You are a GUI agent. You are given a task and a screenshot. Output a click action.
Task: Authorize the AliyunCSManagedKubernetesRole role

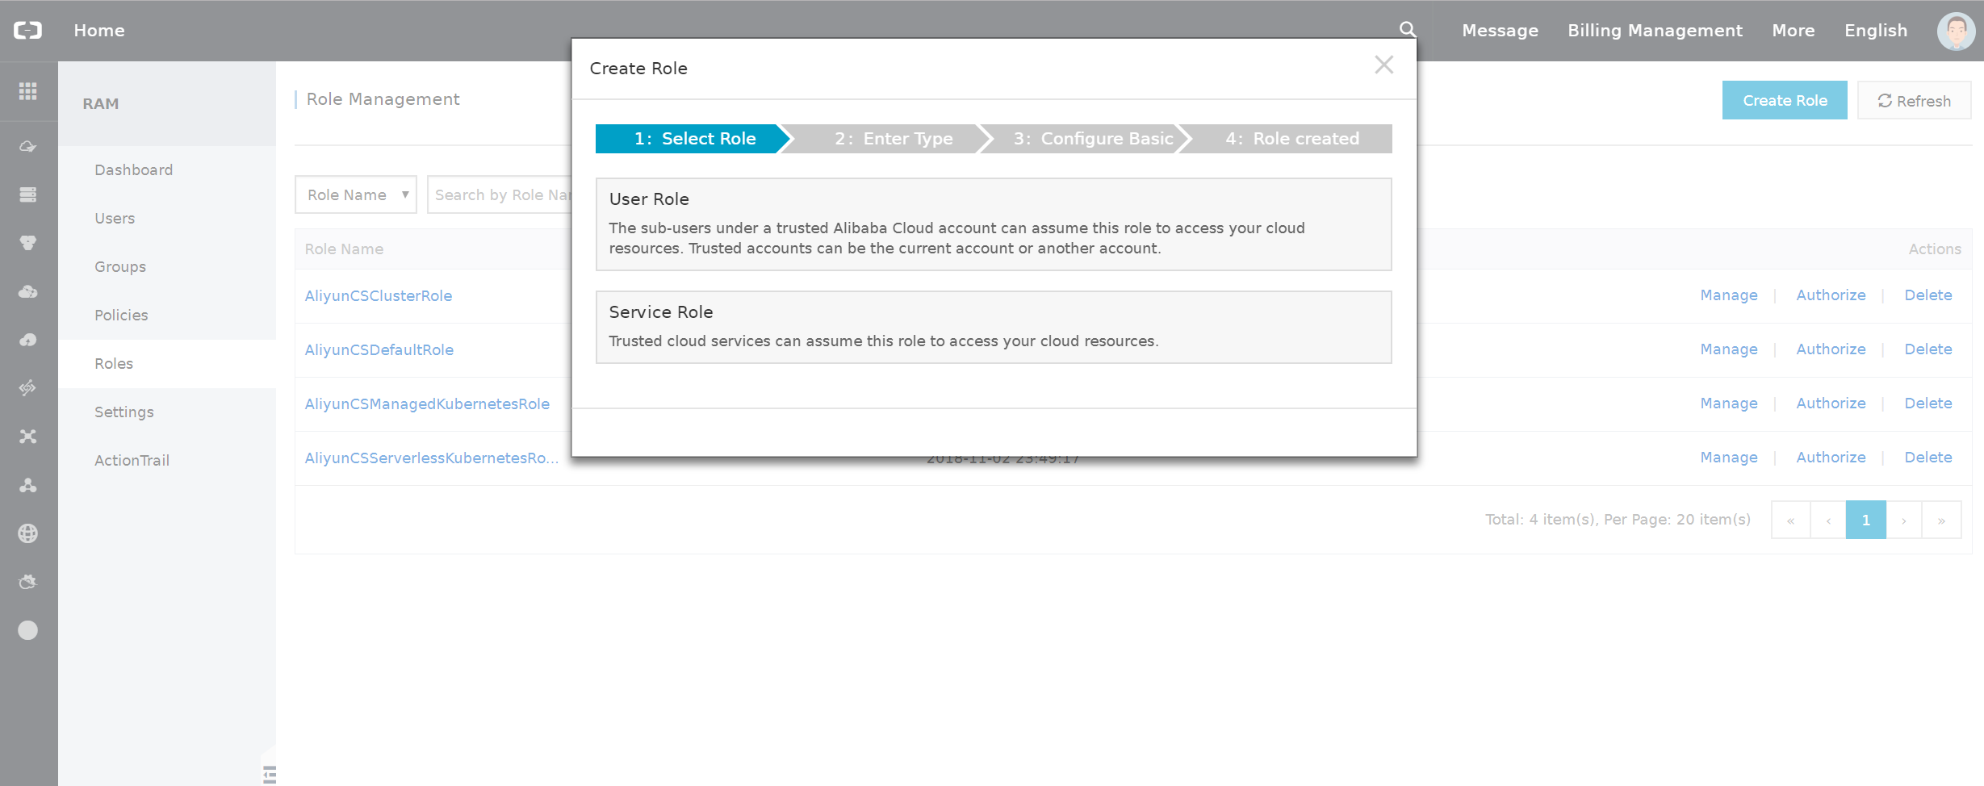coord(1831,403)
